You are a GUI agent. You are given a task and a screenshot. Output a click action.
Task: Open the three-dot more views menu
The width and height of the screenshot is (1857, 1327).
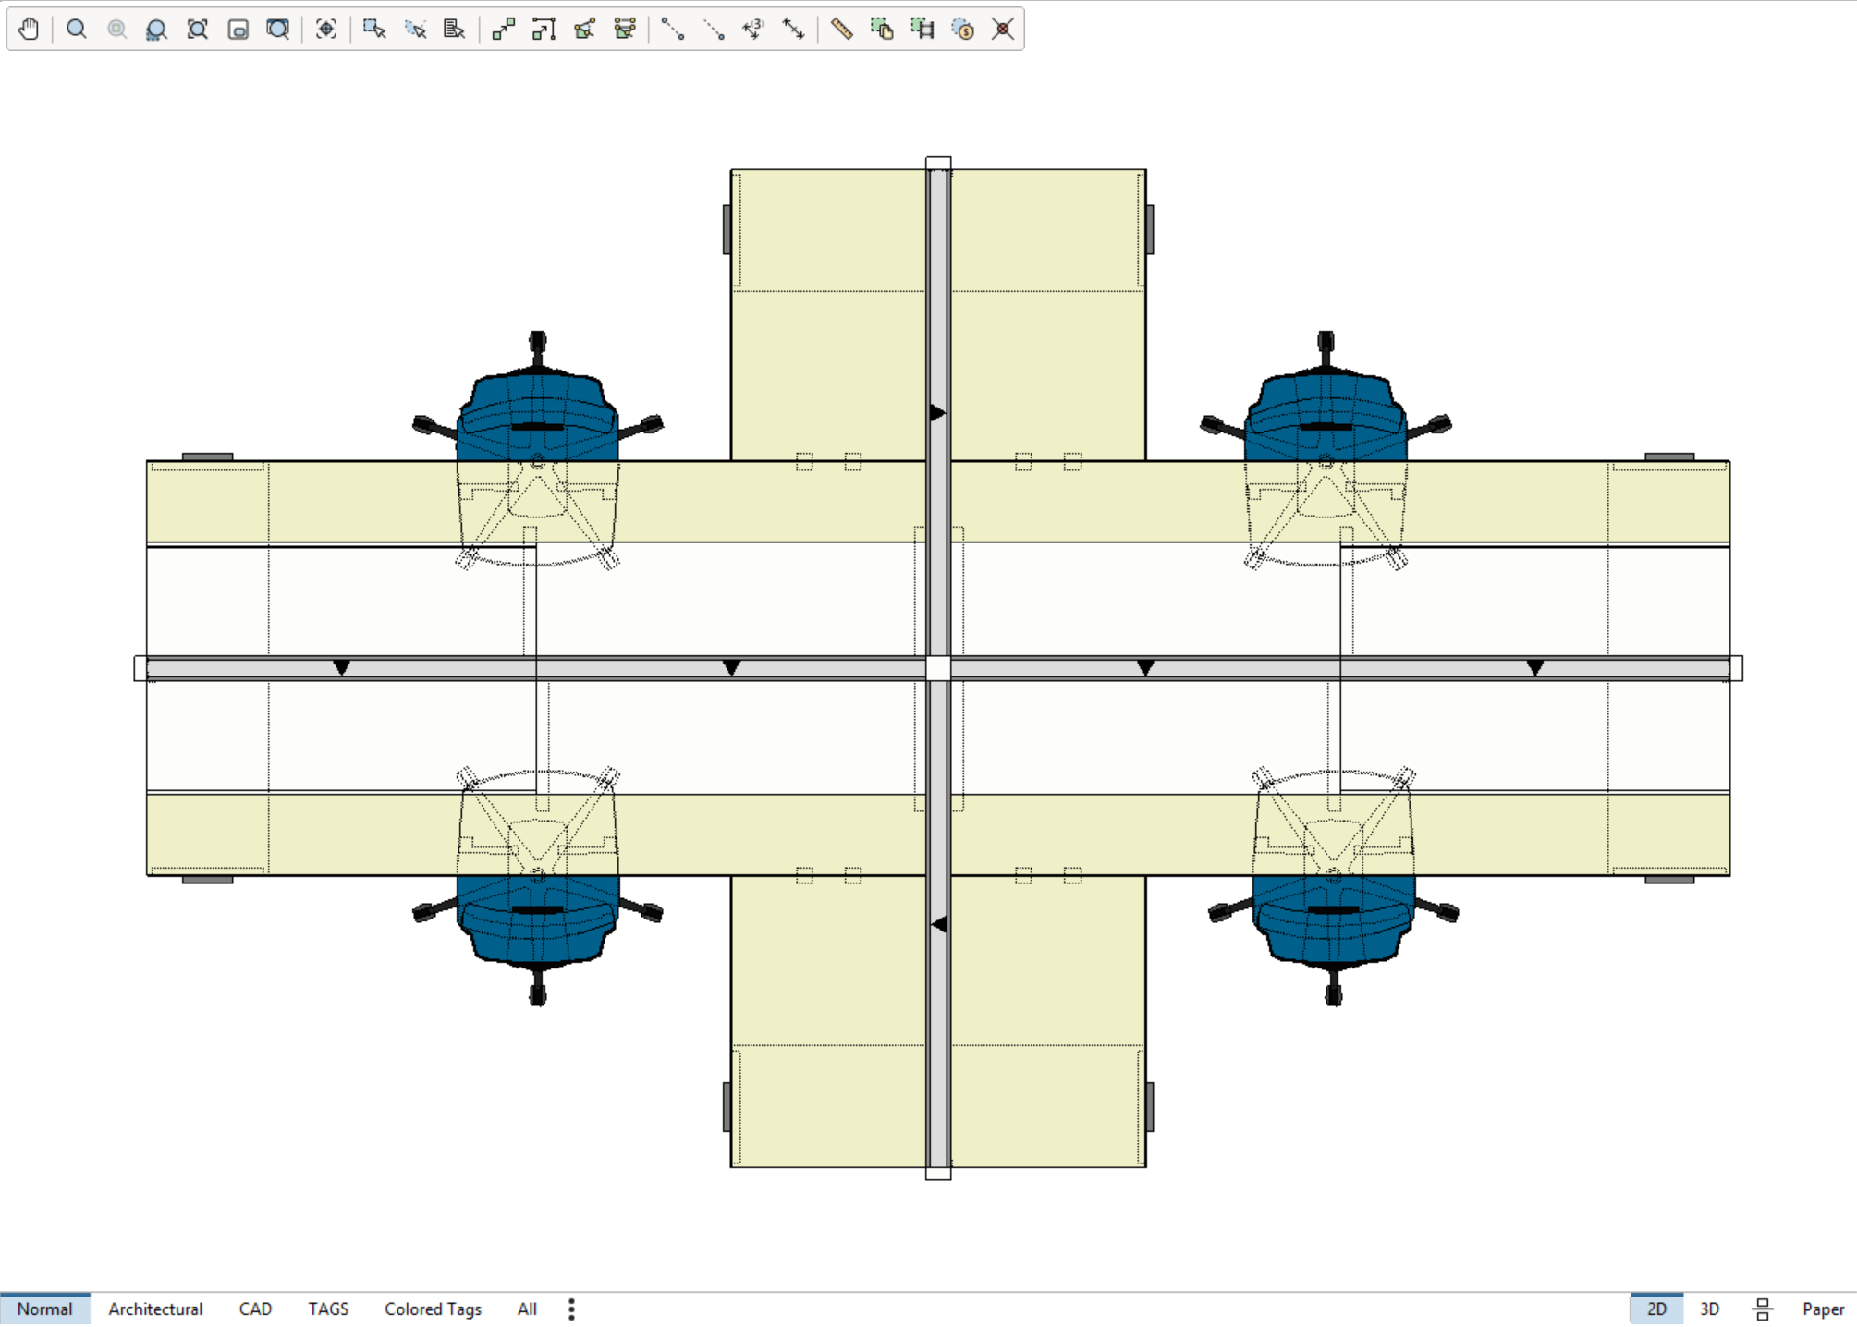571,1309
